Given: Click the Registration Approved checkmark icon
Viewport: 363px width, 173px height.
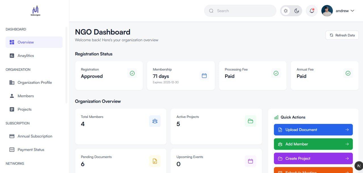Looking at the screenshot, I should click(x=132, y=73).
